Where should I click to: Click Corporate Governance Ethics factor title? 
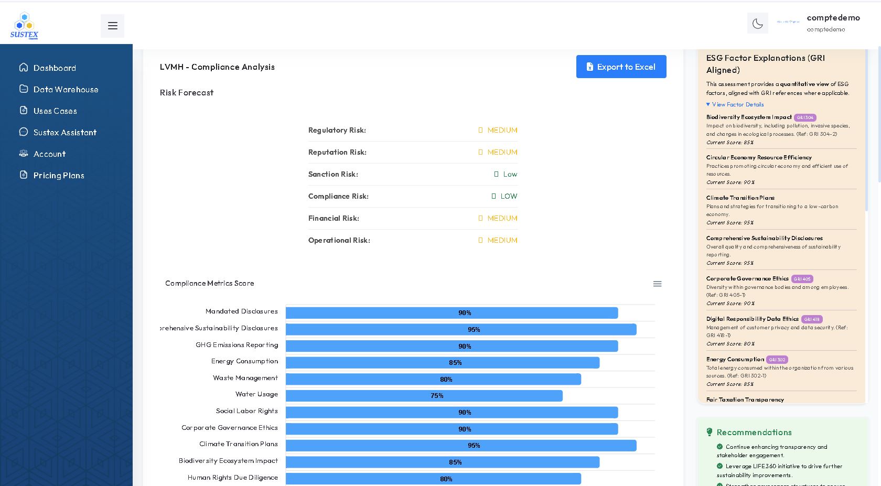[747, 279]
